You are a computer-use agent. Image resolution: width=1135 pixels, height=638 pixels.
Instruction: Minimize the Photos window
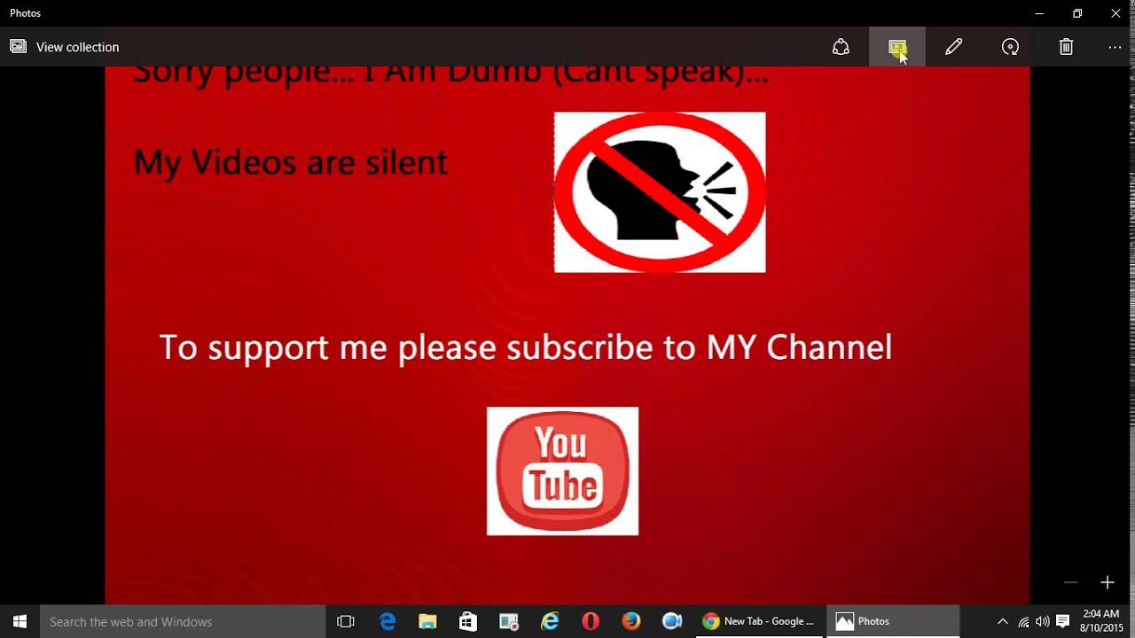1038,13
